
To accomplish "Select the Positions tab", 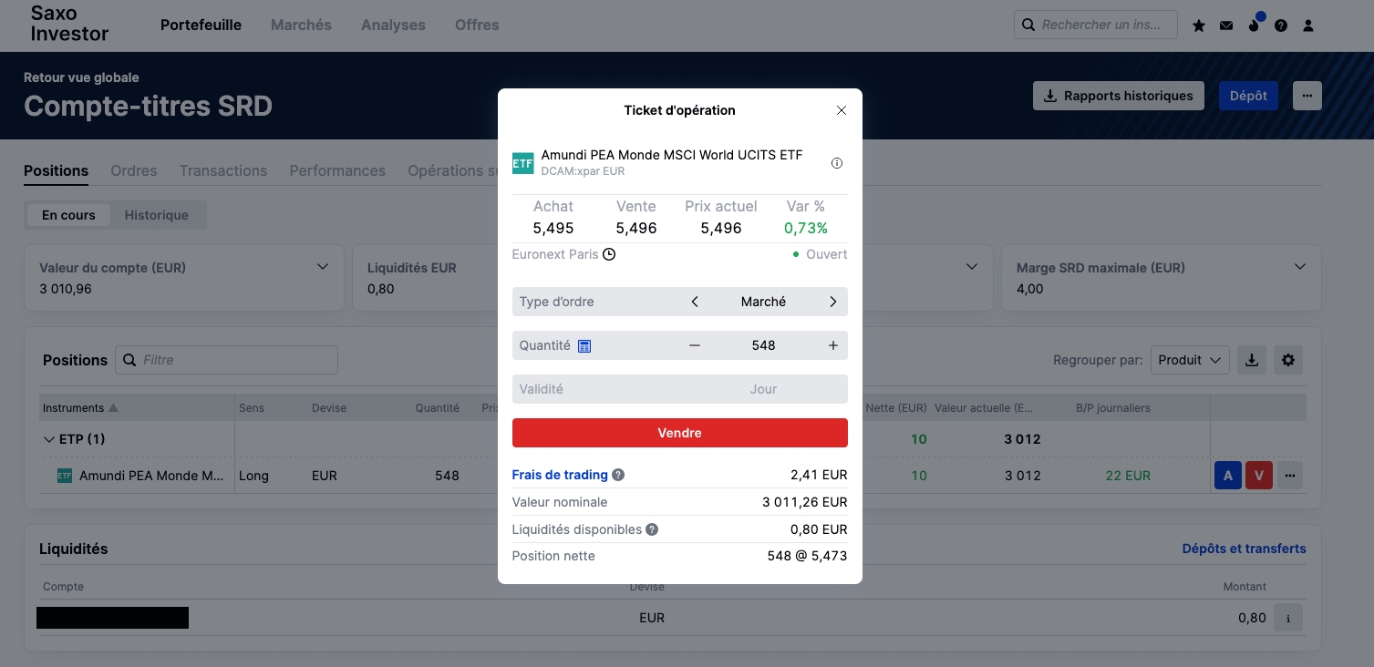I will point(56,170).
